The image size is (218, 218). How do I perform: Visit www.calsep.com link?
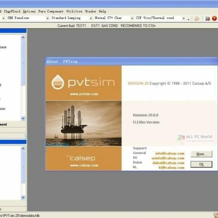[84, 165]
